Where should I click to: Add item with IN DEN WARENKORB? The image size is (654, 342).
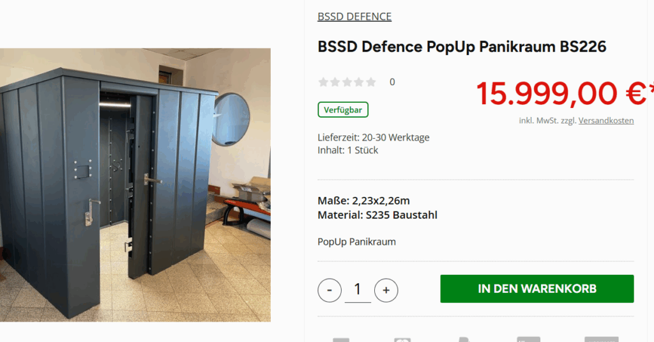click(536, 288)
